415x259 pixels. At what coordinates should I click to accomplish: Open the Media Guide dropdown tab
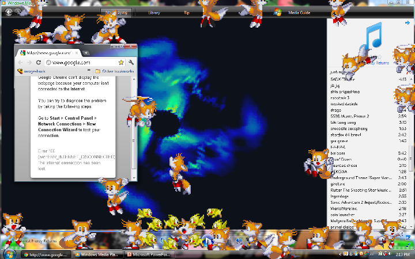pyautogui.click(x=299, y=12)
